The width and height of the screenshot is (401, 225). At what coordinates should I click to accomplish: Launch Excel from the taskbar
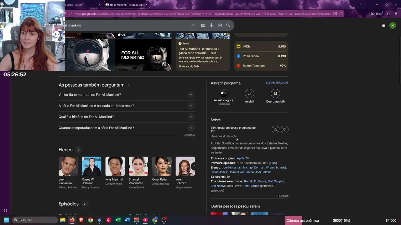[118, 220]
